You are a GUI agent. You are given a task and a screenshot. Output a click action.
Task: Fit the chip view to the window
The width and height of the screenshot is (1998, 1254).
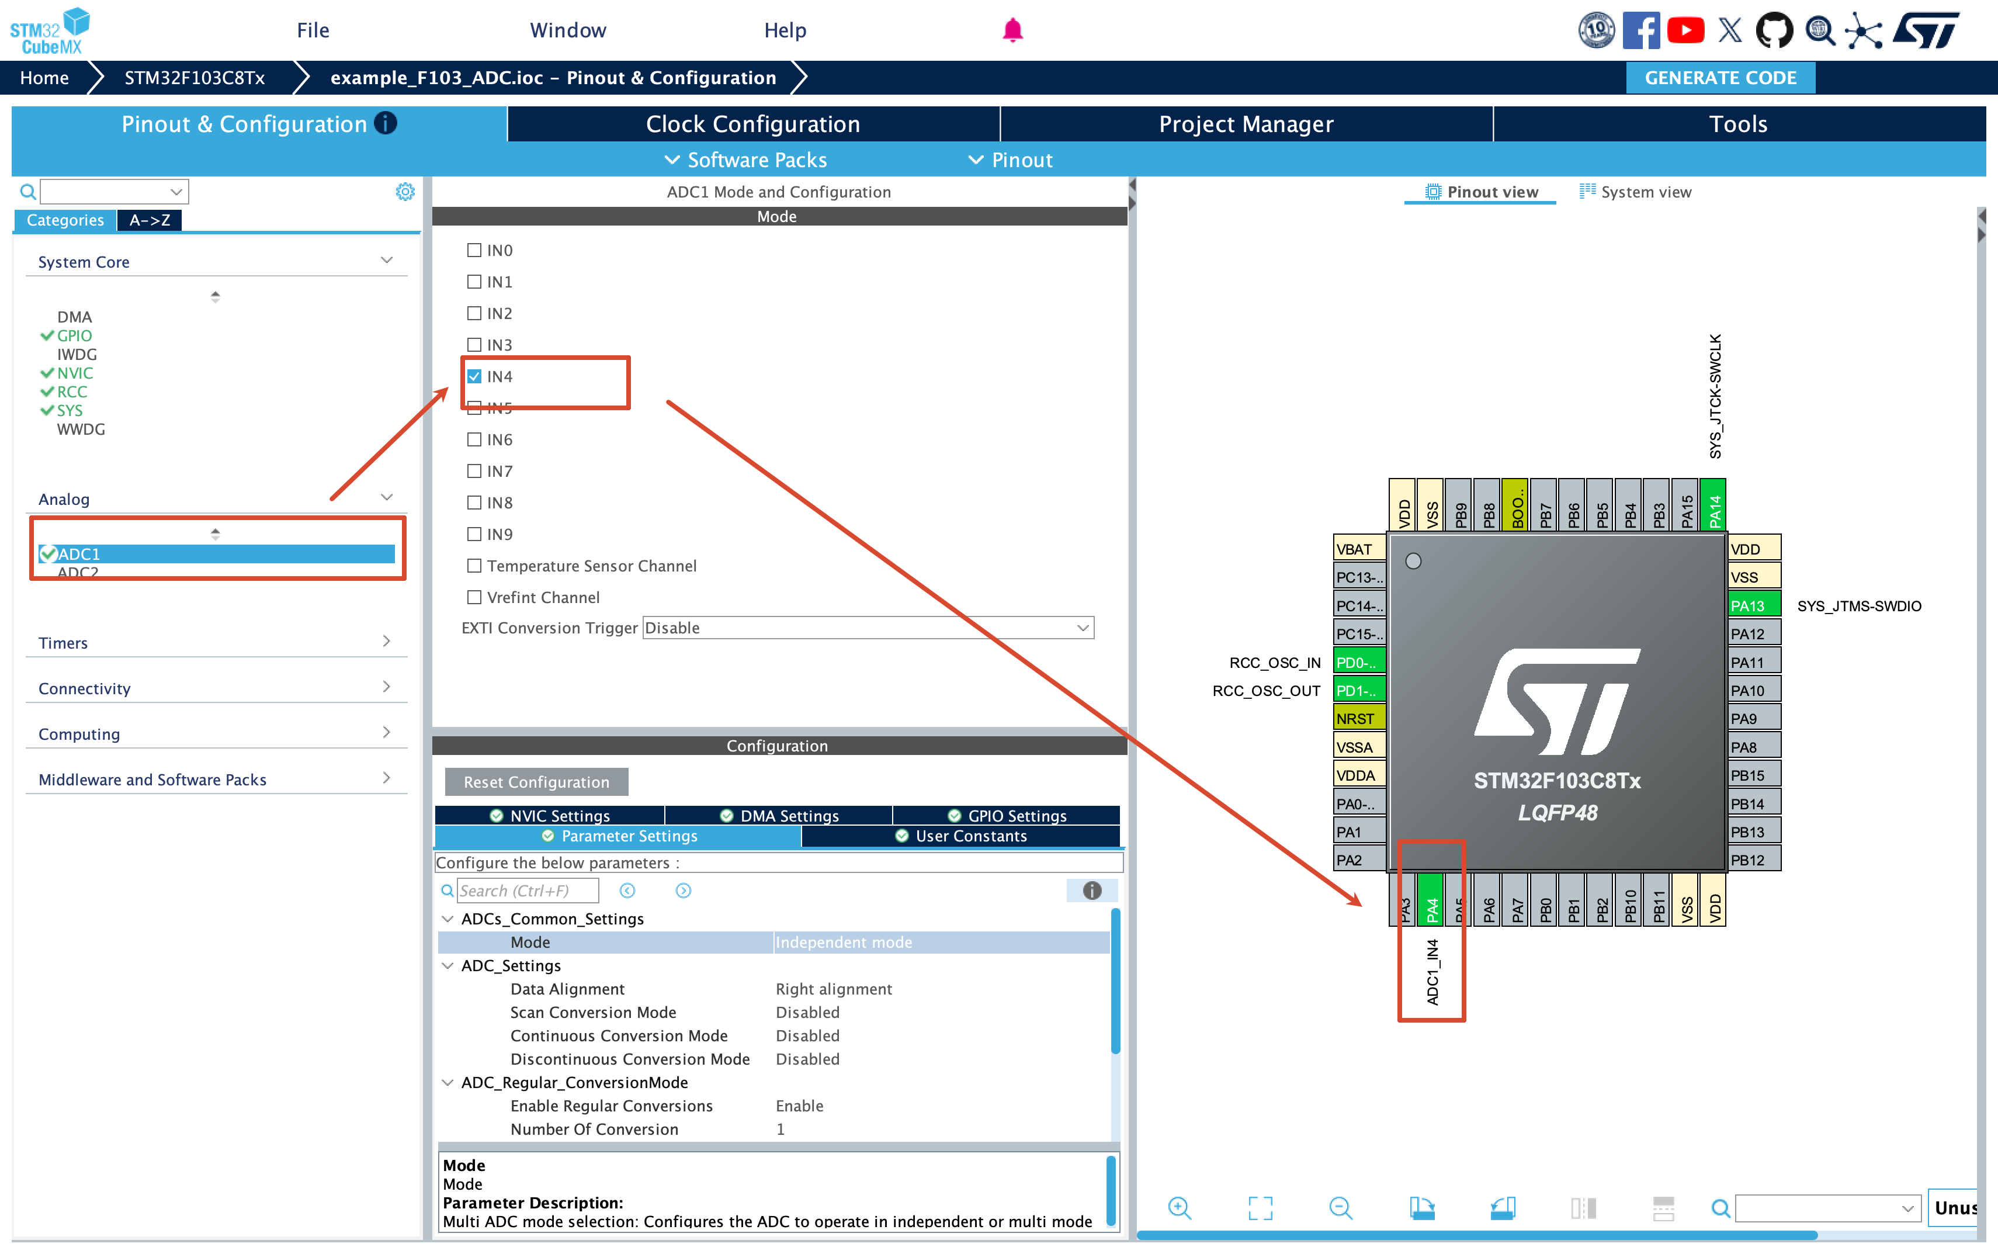1260,1208
